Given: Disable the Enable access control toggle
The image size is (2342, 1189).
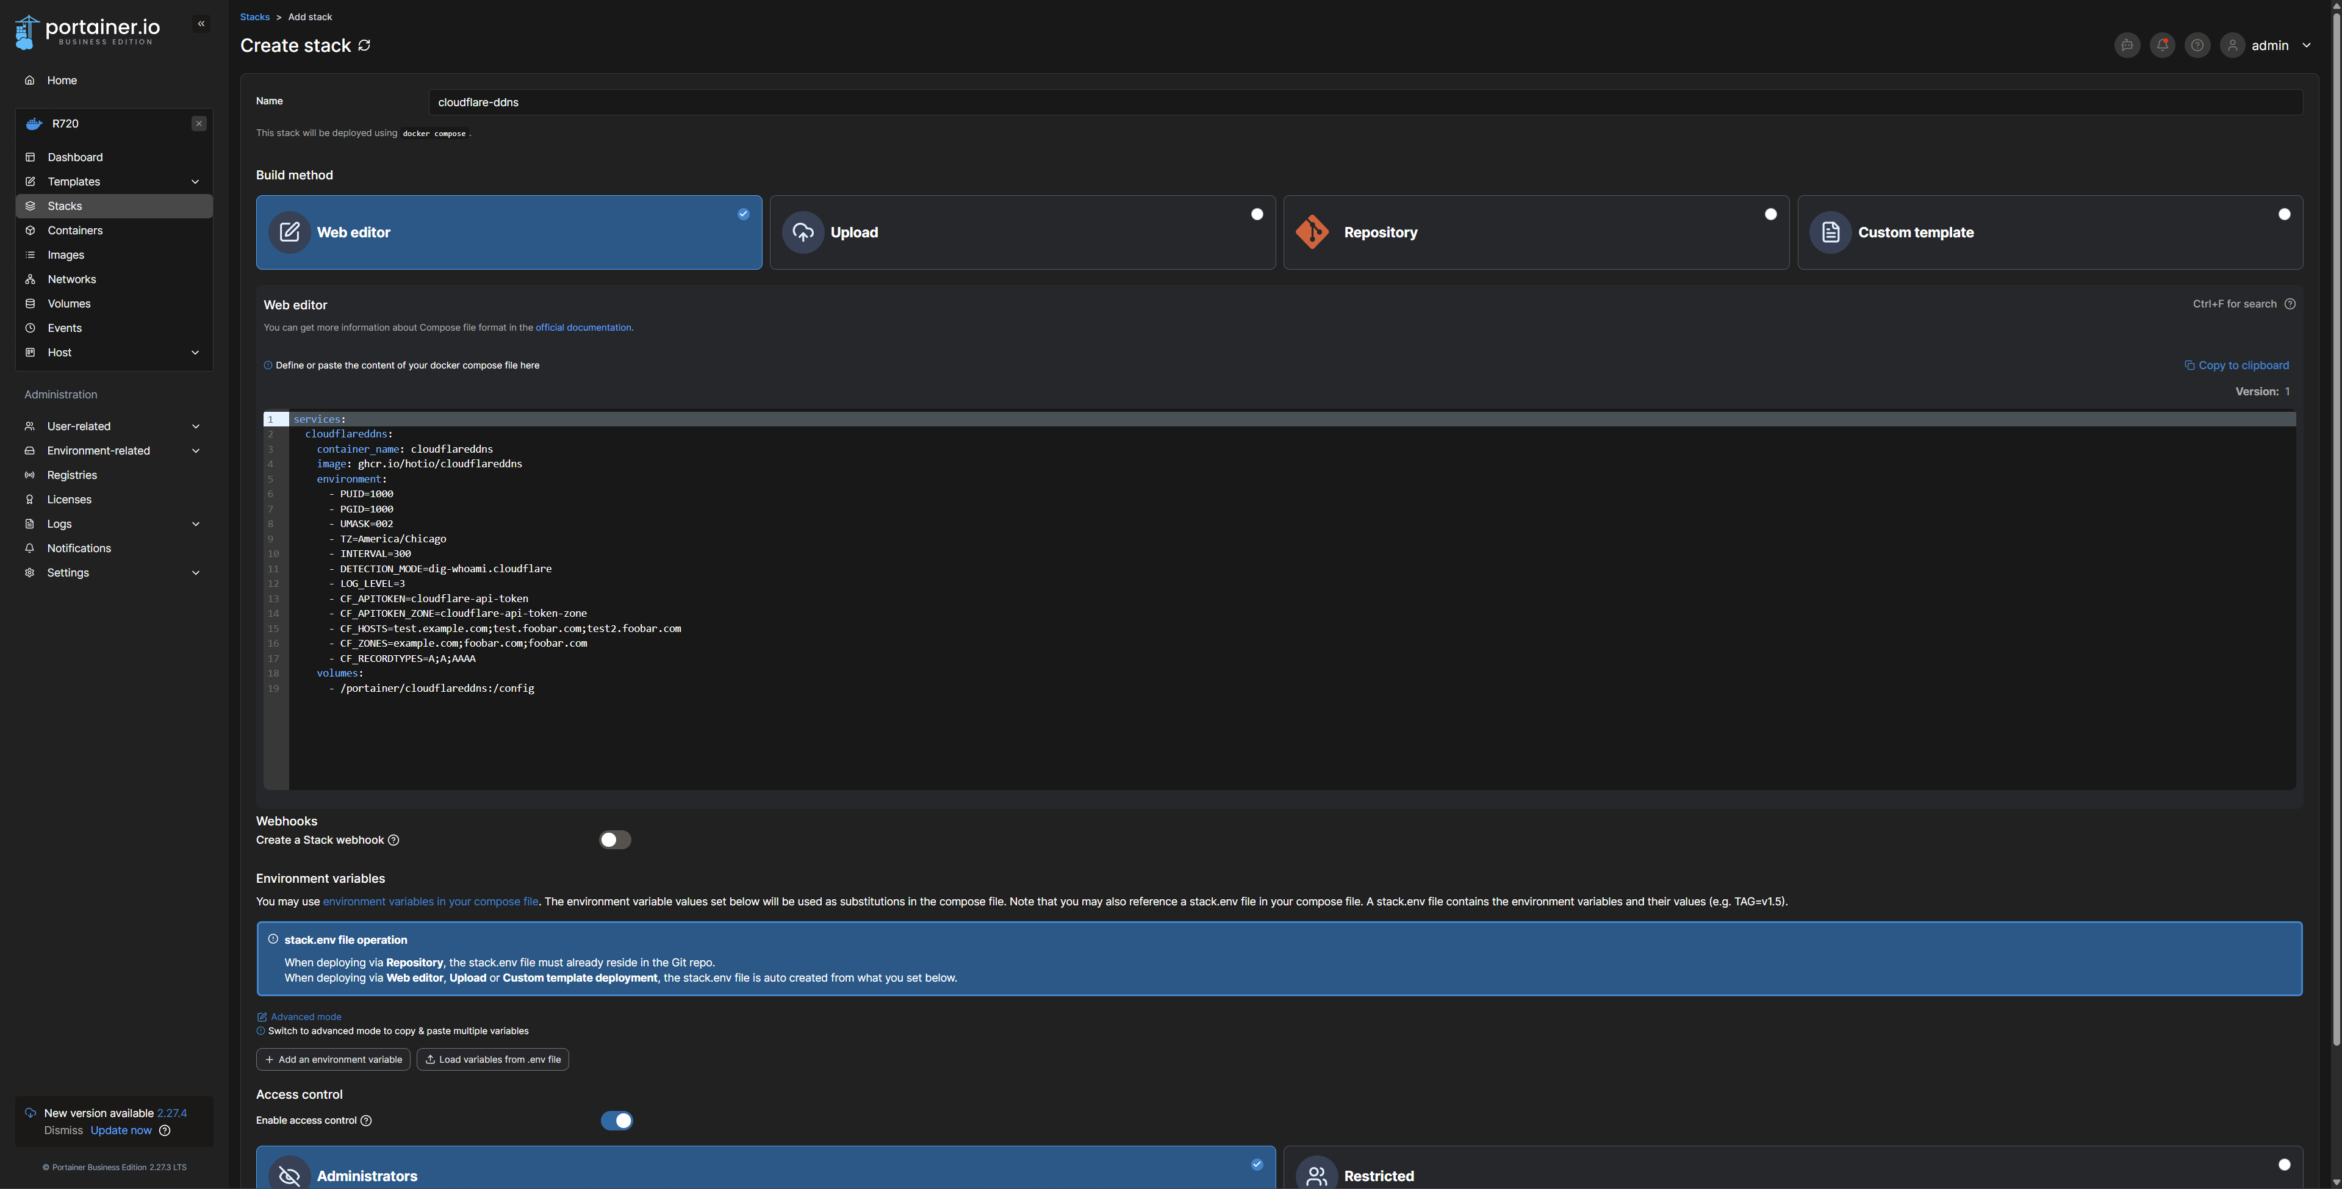Looking at the screenshot, I should click(617, 1120).
